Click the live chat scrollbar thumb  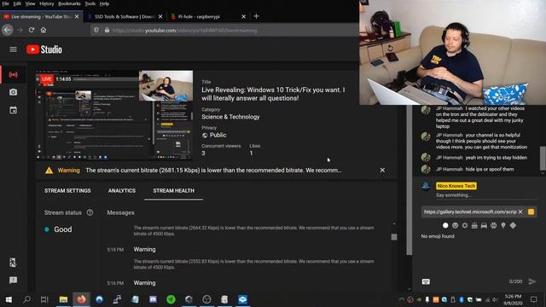pyautogui.click(x=543, y=159)
